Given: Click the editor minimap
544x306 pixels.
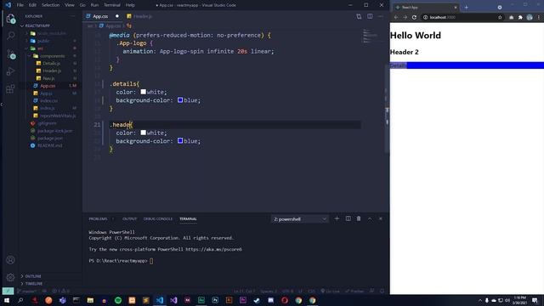Looking at the screenshot, I should click(373, 36).
